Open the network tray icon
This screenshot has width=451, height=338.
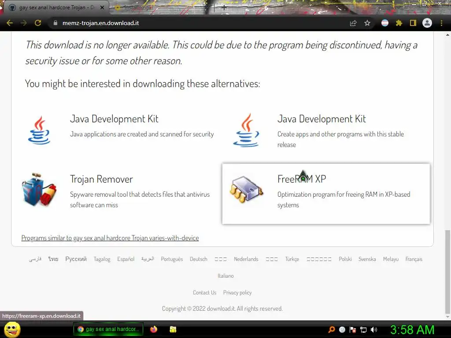click(x=363, y=330)
